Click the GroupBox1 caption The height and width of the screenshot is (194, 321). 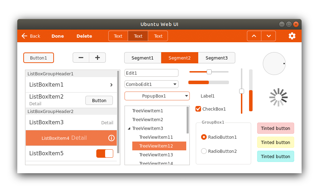click(213, 122)
